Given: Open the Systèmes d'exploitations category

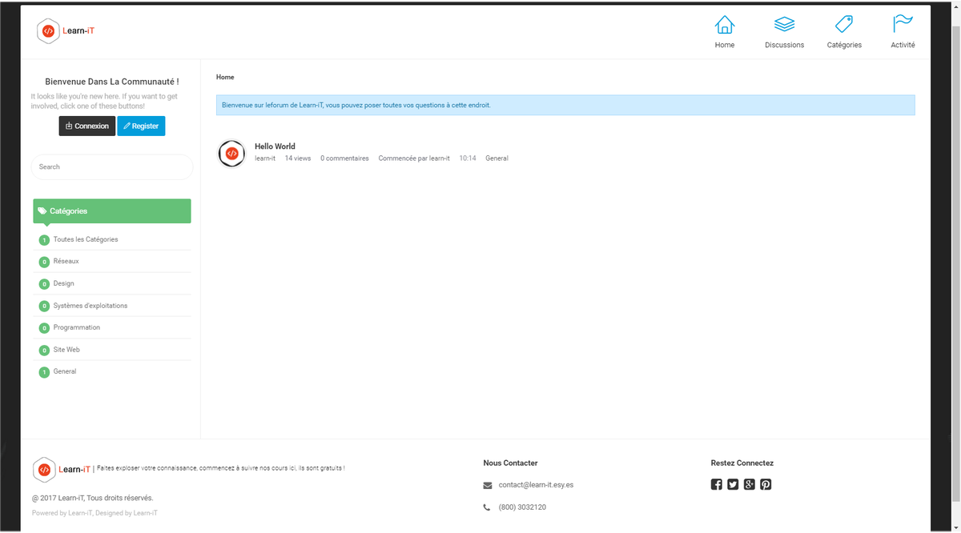Looking at the screenshot, I should 90,306.
